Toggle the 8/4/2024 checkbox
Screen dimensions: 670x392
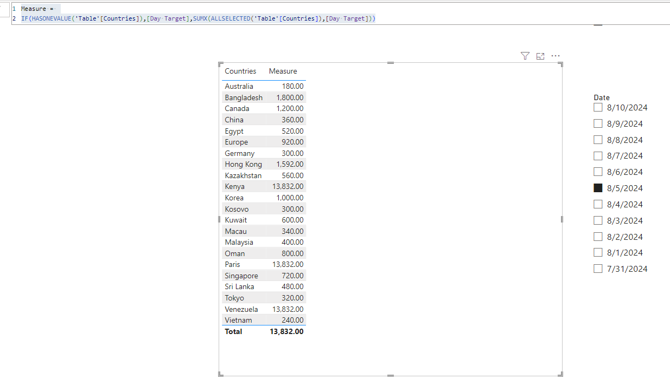[x=598, y=204]
